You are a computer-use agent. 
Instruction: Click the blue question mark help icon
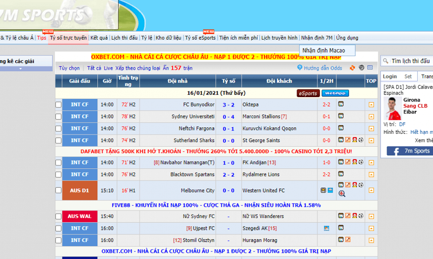(300, 67)
